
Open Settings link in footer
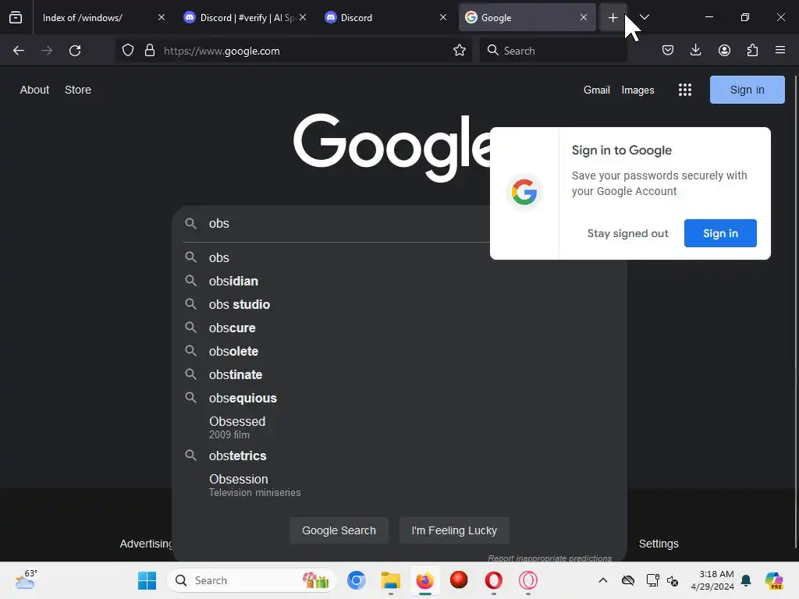[x=659, y=544]
